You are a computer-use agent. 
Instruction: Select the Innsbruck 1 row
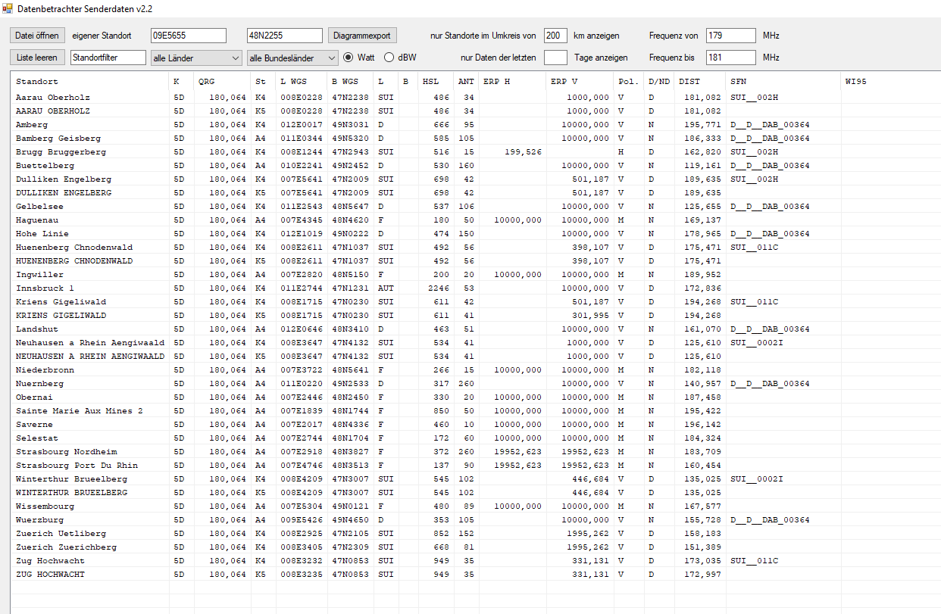45,288
